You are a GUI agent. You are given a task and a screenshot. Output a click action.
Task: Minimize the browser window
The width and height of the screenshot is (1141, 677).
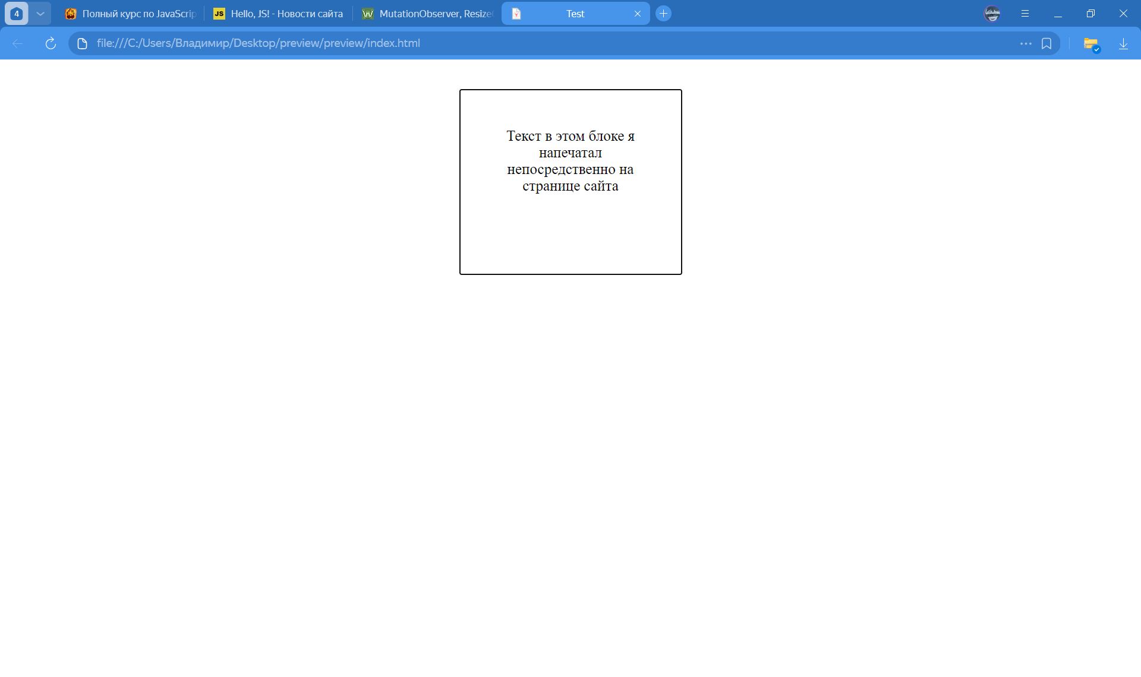[1058, 13]
